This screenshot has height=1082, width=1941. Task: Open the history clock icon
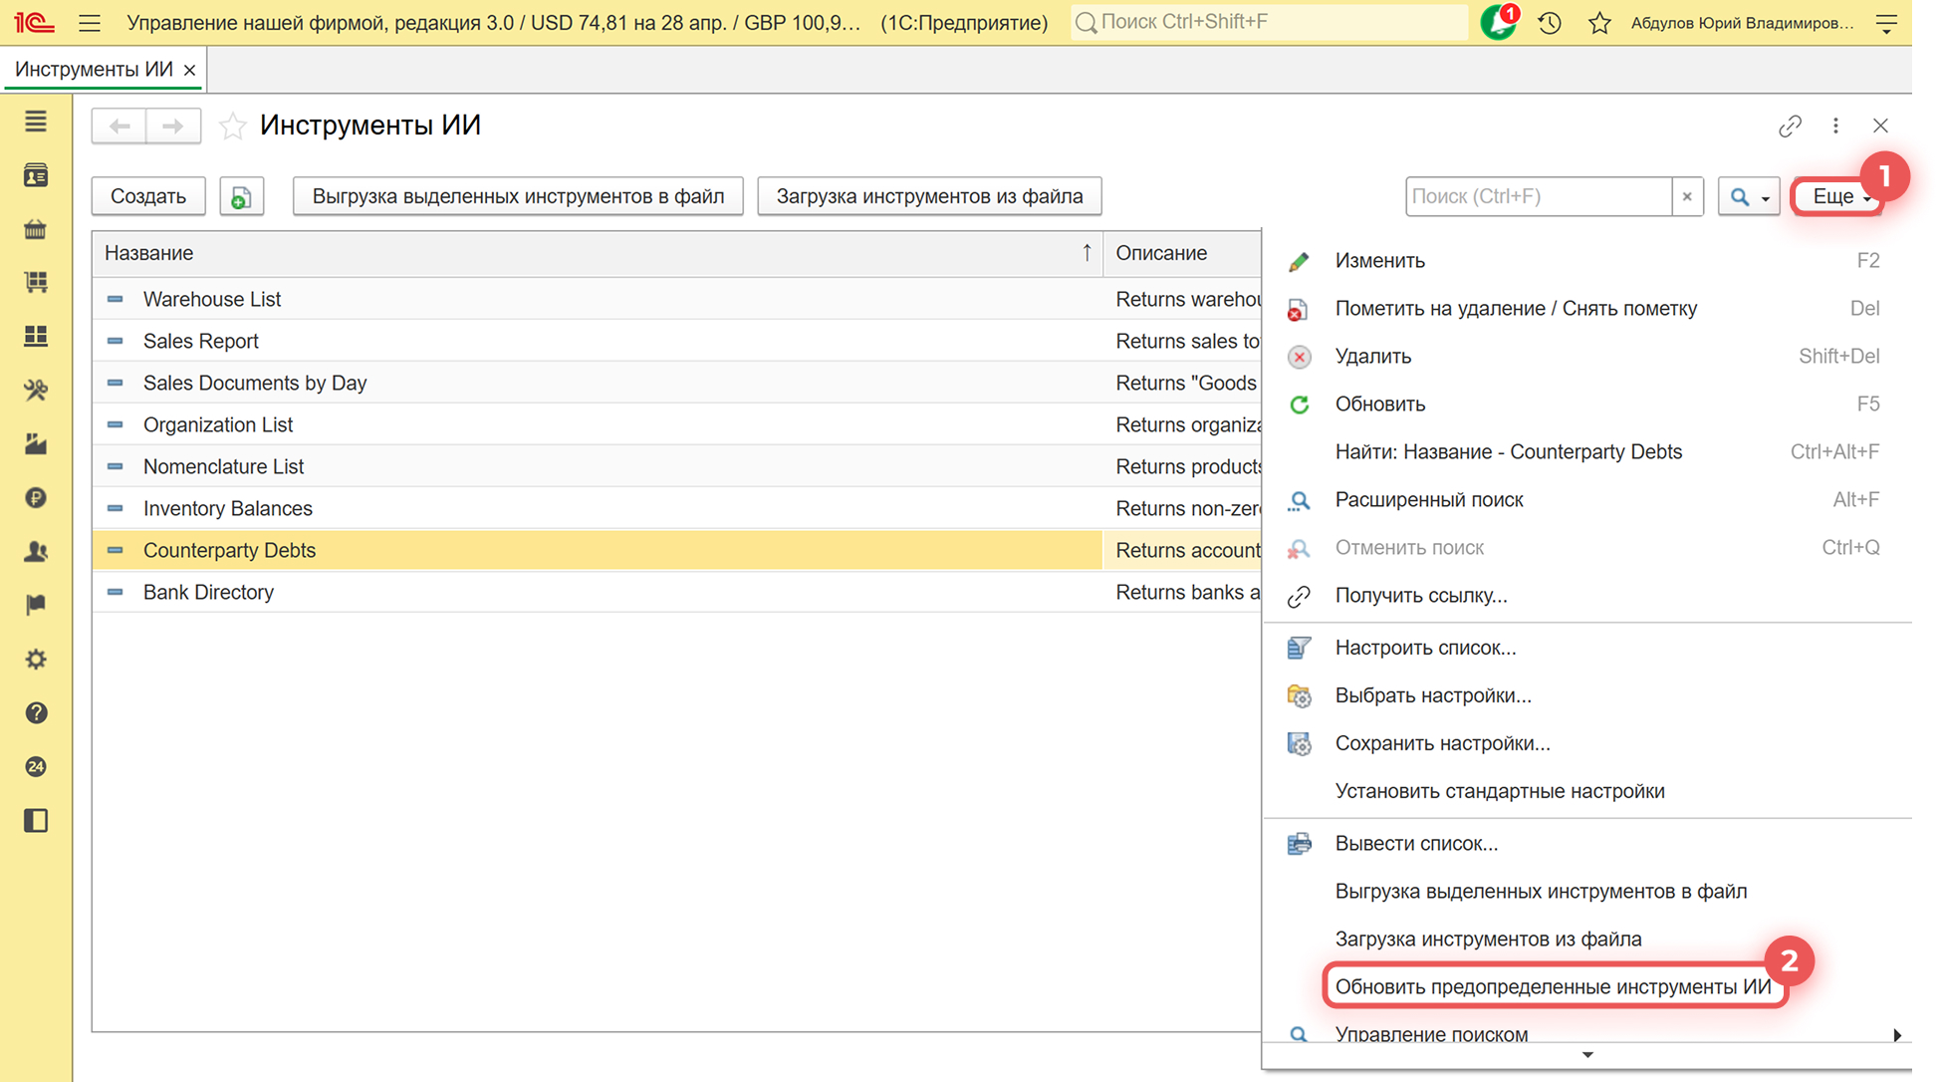pyautogui.click(x=1550, y=22)
